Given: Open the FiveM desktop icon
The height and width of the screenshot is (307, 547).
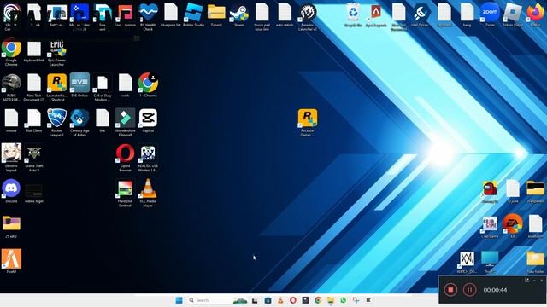Looking at the screenshot, I should click(11, 259).
